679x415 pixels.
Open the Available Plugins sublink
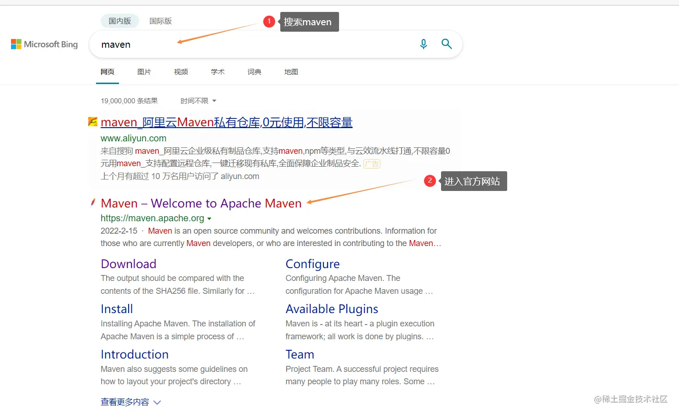(x=332, y=309)
